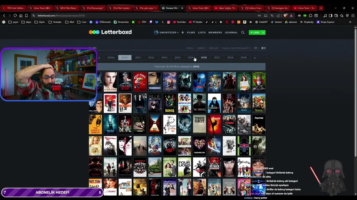Select year 2016

204,57
